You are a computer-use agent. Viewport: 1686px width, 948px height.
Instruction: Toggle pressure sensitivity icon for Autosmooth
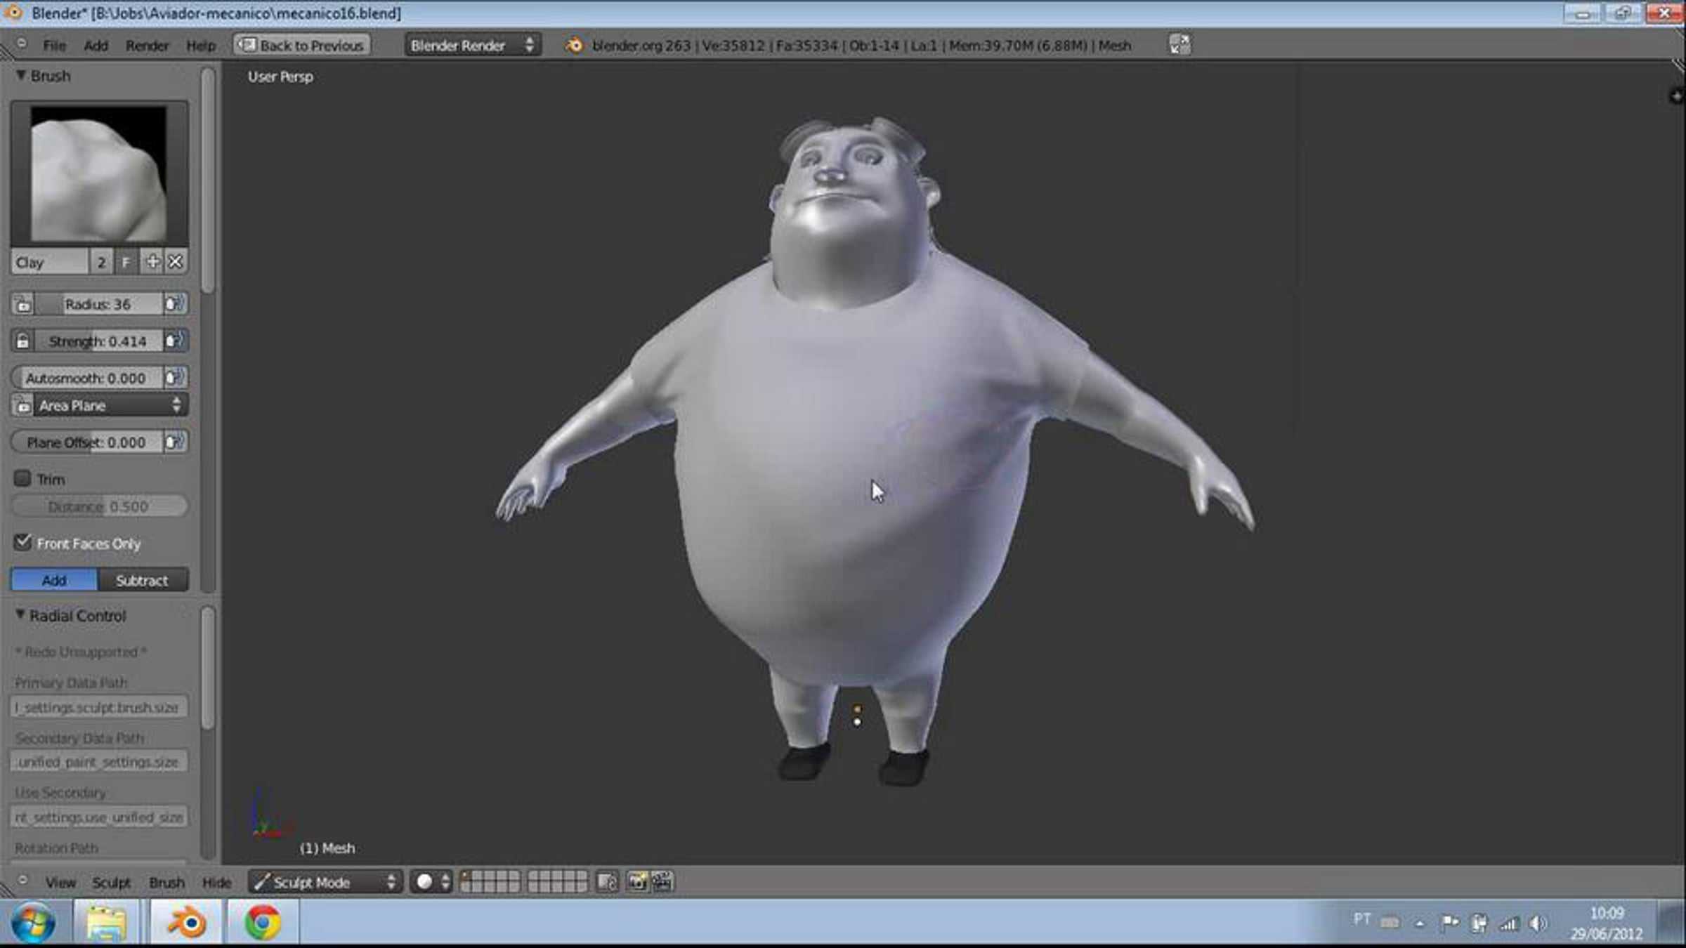(x=174, y=378)
